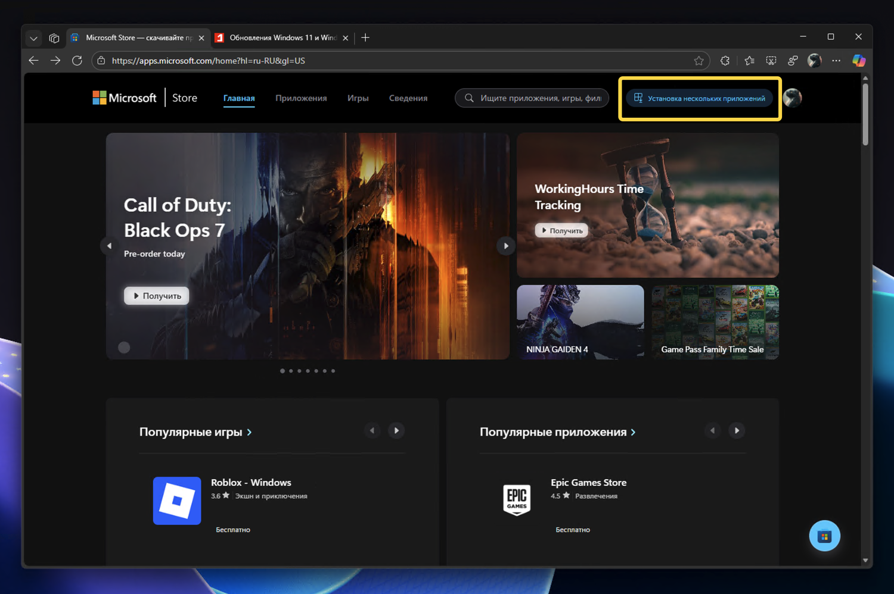Go forward in browser history
The height and width of the screenshot is (594, 894).
click(55, 61)
